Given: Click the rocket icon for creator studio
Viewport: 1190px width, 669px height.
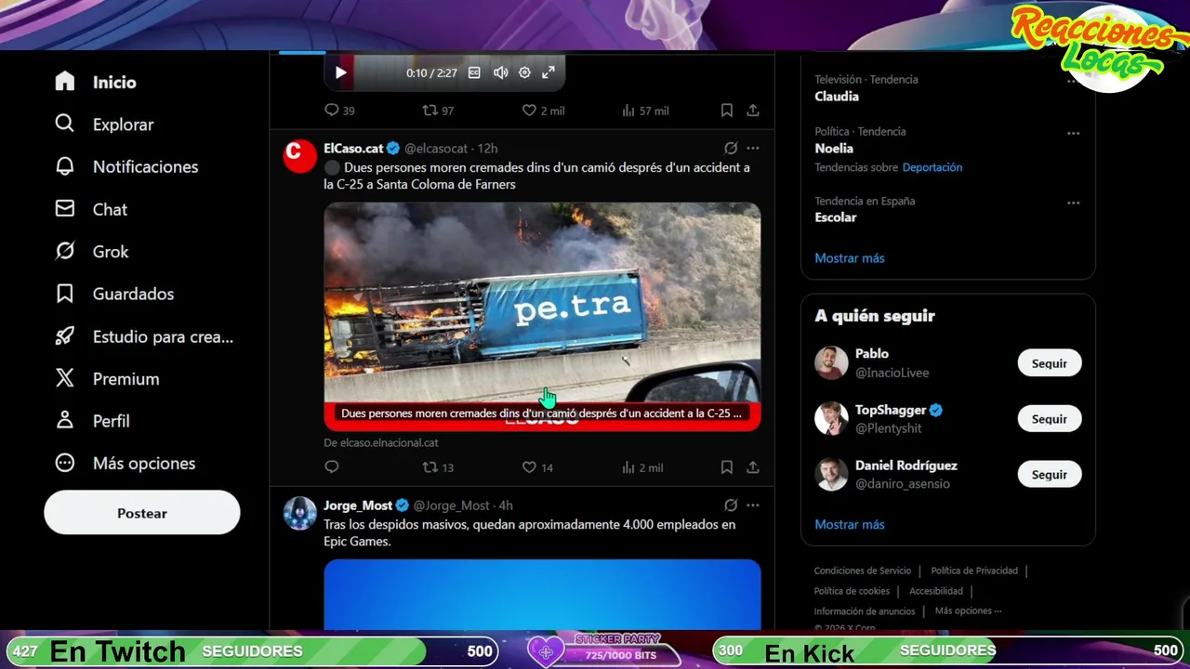Looking at the screenshot, I should pyautogui.click(x=65, y=336).
